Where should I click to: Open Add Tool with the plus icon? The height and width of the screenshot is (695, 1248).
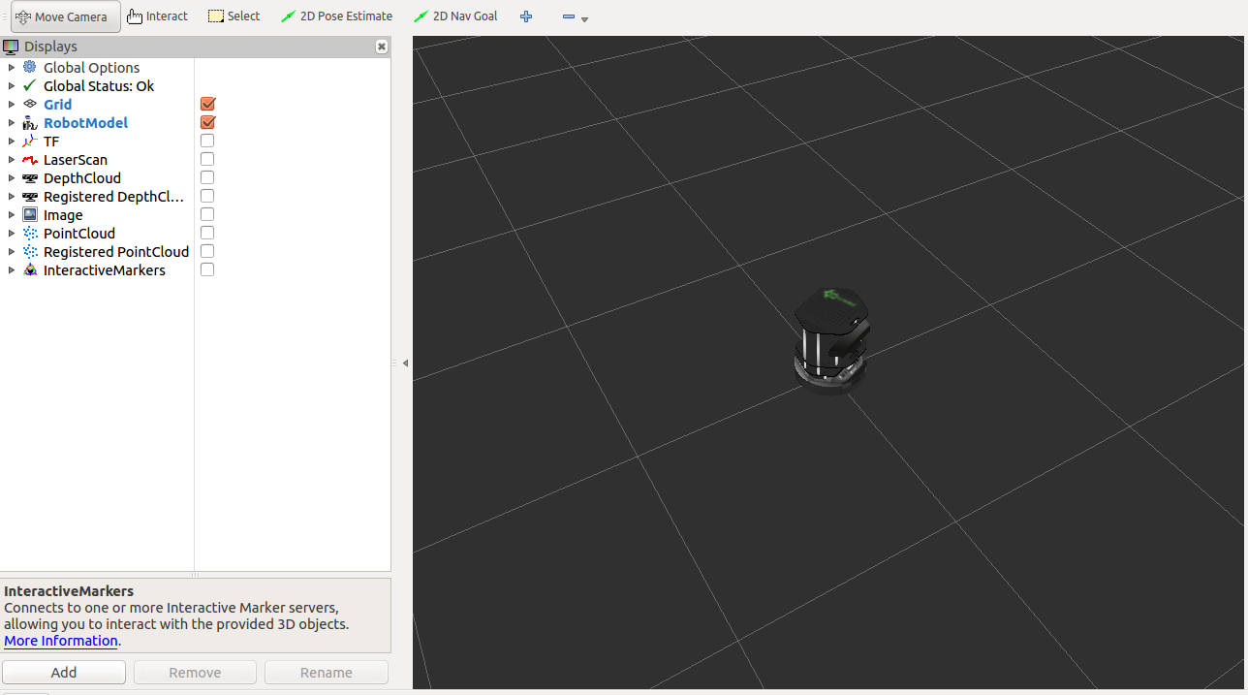point(526,16)
